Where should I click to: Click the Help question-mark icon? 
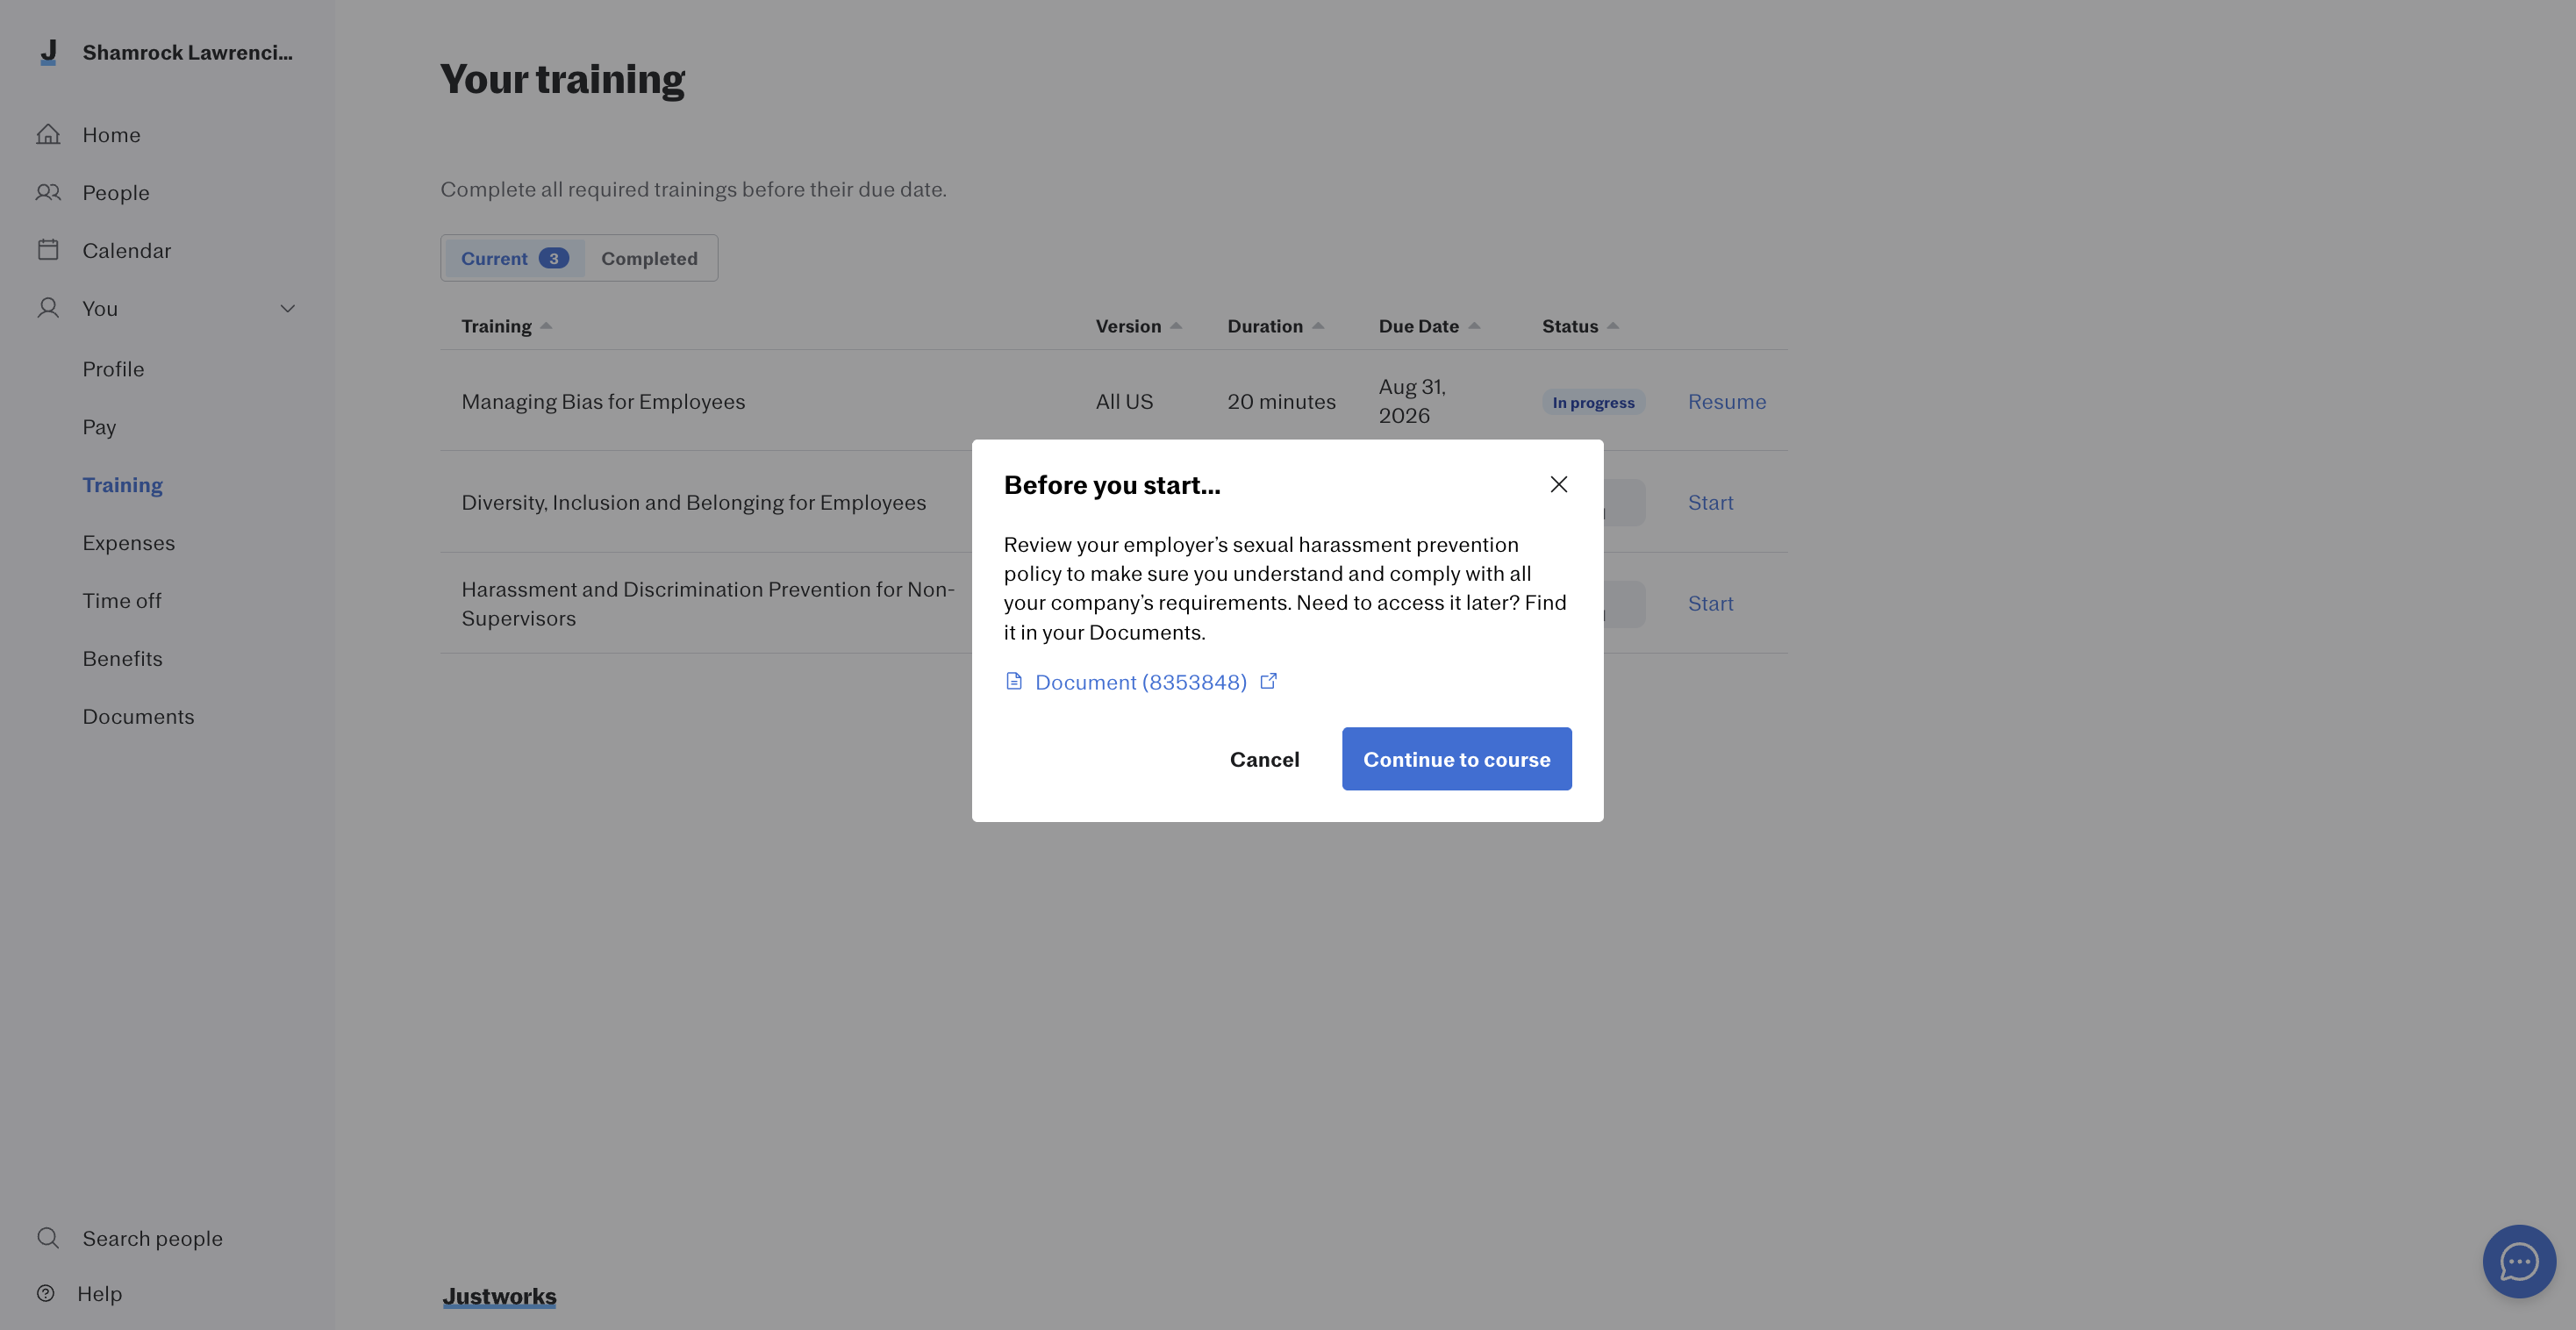tap(46, 1294)
